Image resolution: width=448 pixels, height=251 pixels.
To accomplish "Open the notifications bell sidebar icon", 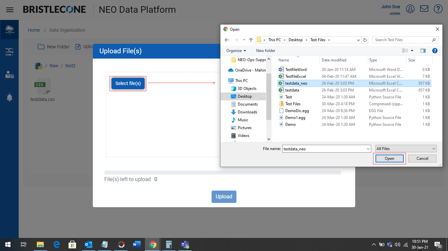I will (10, 97).
